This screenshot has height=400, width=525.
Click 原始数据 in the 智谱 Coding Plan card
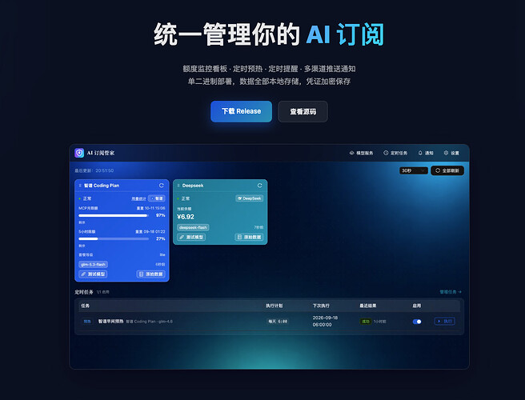[150, 274]
